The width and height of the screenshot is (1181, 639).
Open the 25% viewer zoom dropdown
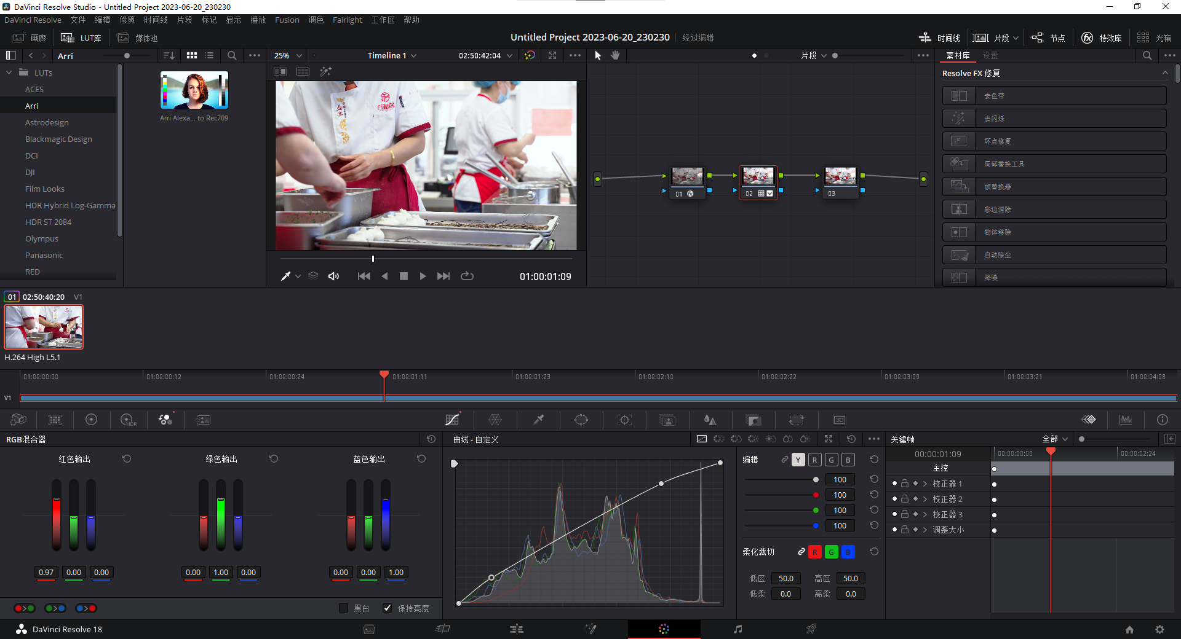point(288,55)
